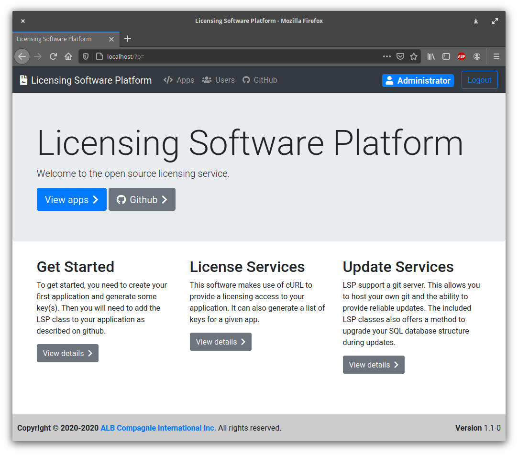Open the Apps code icon in navbar
Image resolution: width=518 pixels, height=455 pixels.
pos(168,80)
